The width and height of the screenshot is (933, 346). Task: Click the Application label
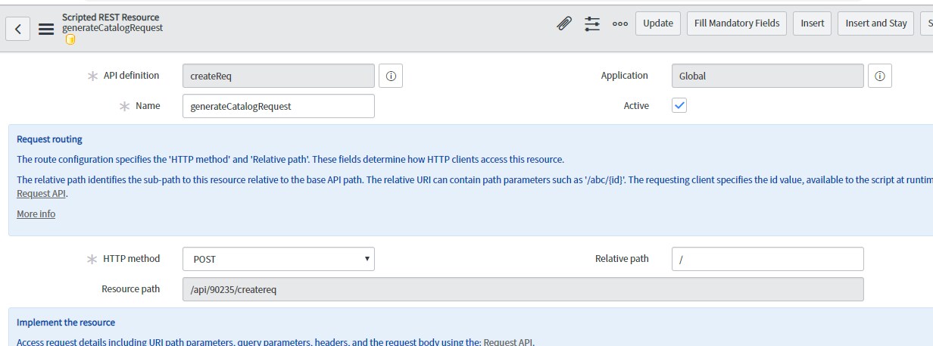pyautogui.click(x=625, y=76)
